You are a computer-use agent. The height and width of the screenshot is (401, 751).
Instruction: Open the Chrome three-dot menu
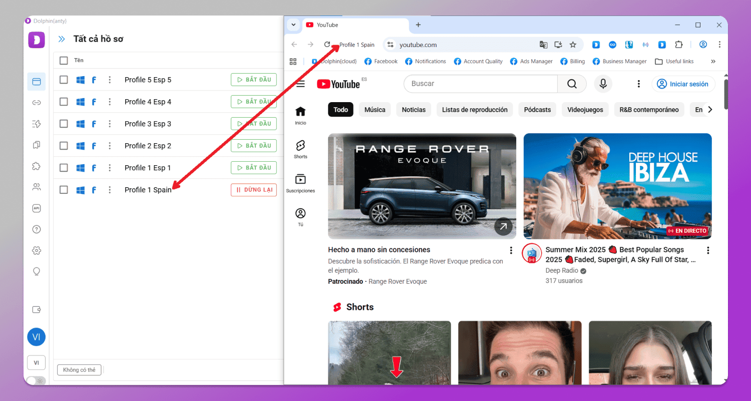pyautogui.click(x=719, y=45)
